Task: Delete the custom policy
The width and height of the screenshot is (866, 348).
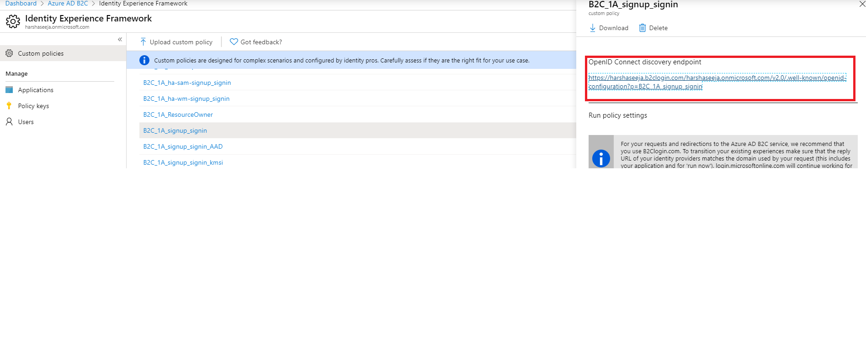Action: click(658, 28)
